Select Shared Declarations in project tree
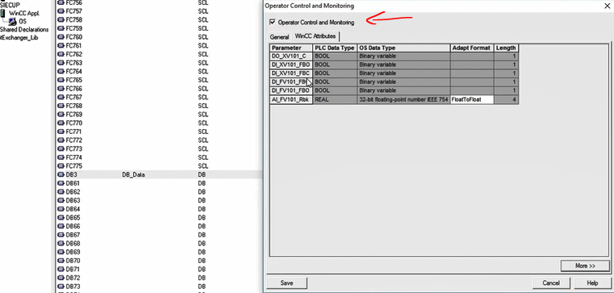This screenshot has width=614, height=293. tap(24, 30)
